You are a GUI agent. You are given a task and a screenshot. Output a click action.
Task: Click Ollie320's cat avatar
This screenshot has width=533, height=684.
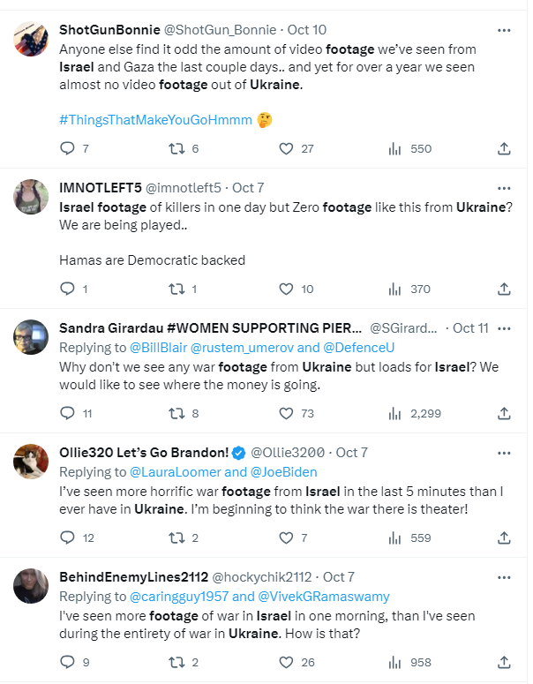point(31,462)
